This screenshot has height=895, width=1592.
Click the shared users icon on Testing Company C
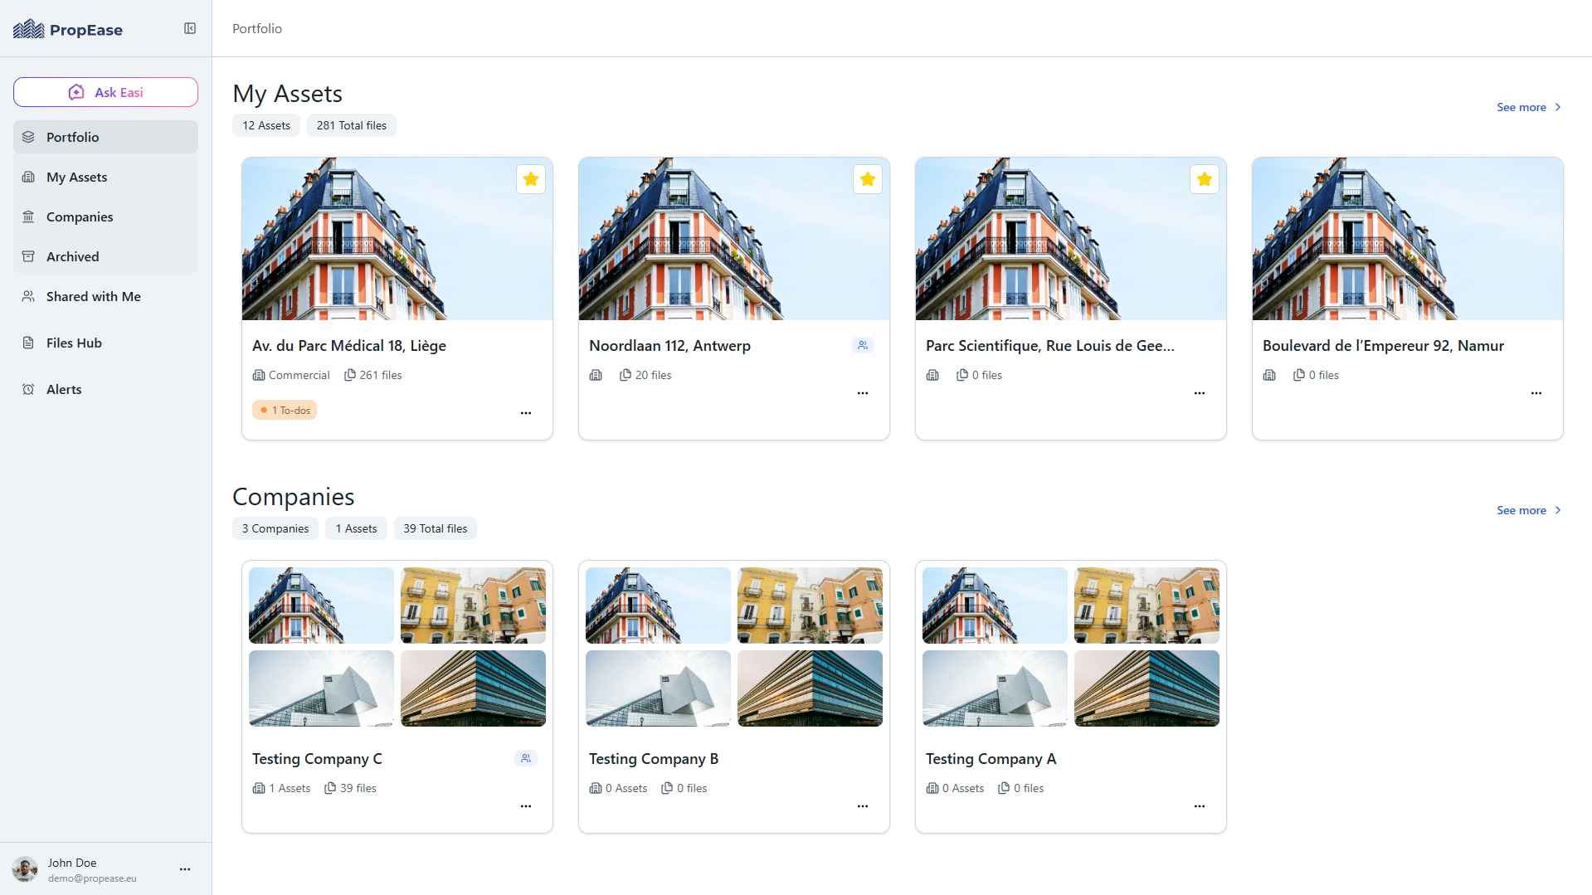coord(526,758)
